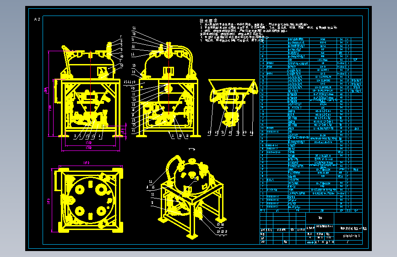Select the square top plan view
This screenshot has height=257, width=397.
pyautogui.click(x=89, y=200)
